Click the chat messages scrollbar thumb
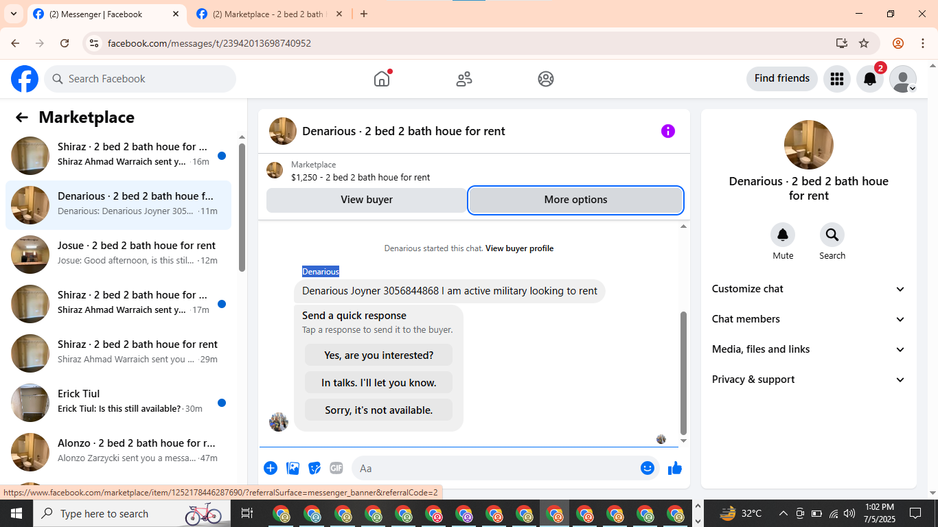Image resolution: width=938 pixels, height=527 pixels. 683,373
